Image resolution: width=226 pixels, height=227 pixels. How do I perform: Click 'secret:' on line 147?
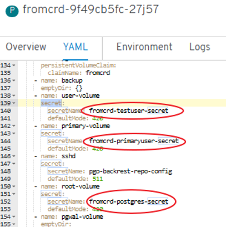(x=53, y=164)
